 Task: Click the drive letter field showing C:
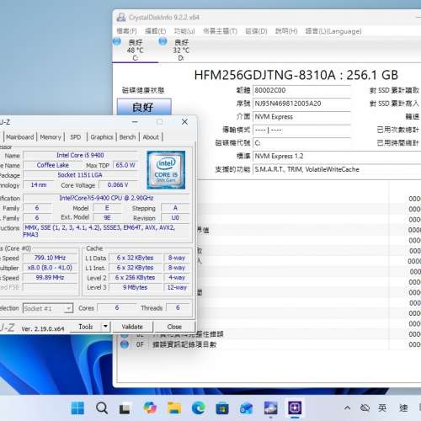point(301,143)
